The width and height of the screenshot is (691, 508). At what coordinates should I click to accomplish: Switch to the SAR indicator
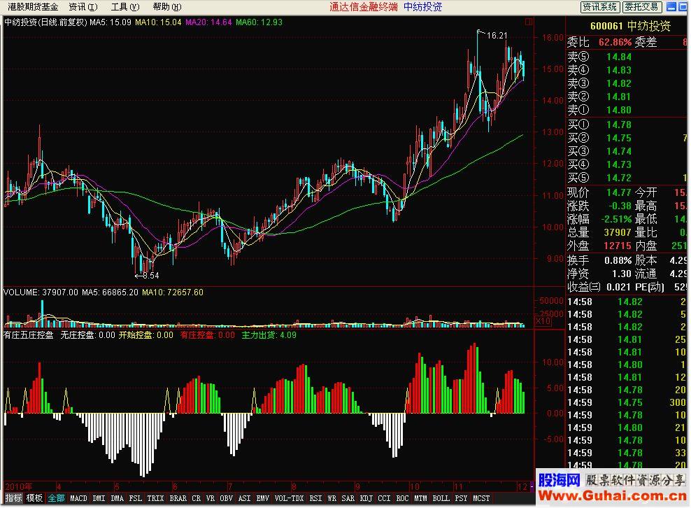click(348, 498)
